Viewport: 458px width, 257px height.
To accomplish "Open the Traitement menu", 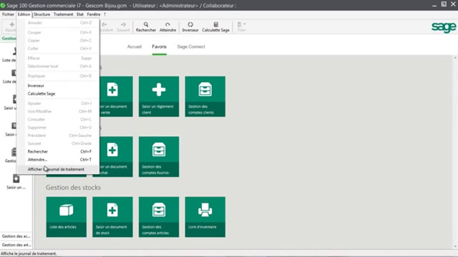I will pos(63,15).
